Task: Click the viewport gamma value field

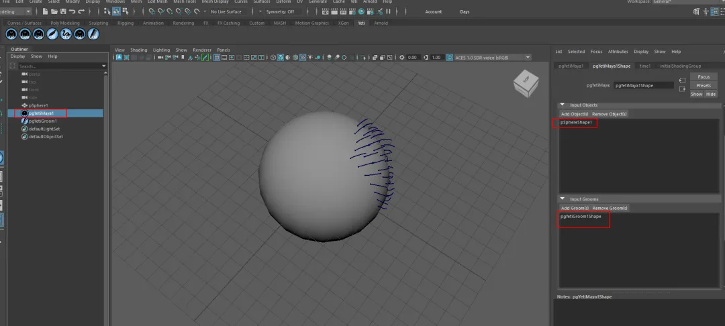Action: 436,58
